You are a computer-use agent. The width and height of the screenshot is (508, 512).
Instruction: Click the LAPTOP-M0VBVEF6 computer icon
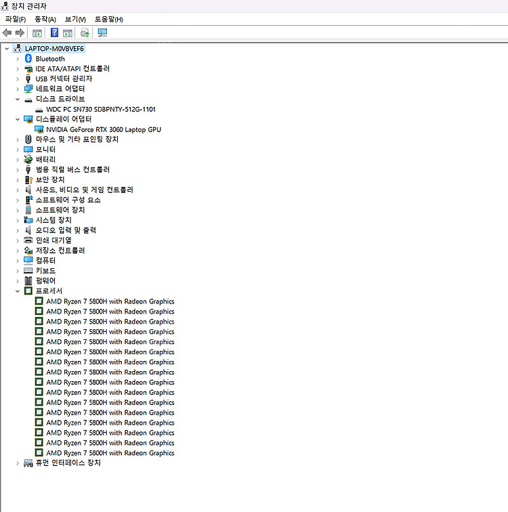coord(18,49)
